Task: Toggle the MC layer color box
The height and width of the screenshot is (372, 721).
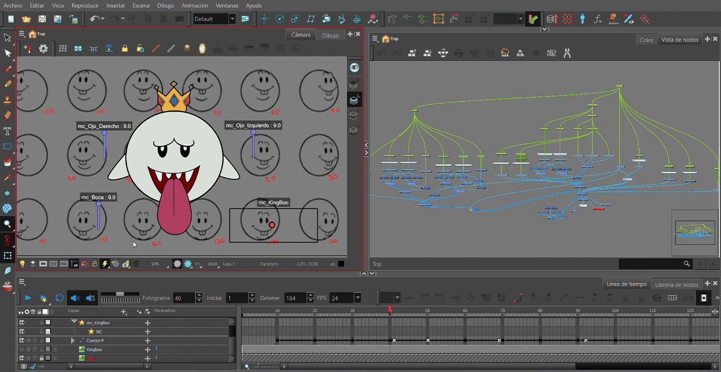Action: click(48, 331)
